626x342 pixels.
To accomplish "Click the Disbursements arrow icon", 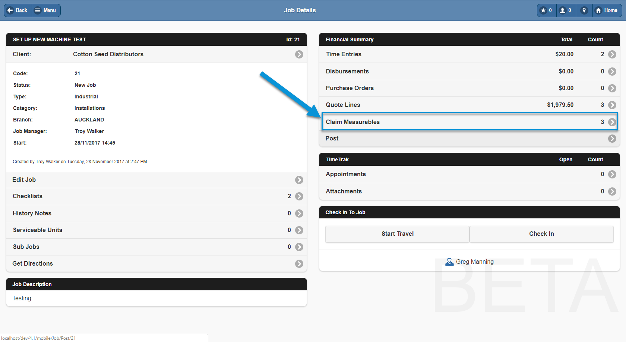I will point(612,72).
